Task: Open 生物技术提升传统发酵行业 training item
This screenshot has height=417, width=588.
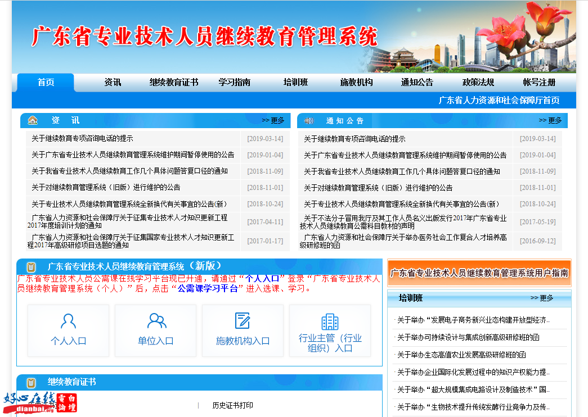Action: coord(473,407)
